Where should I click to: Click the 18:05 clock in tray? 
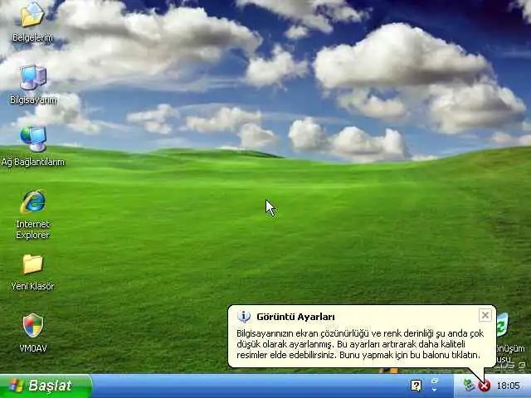[x=508, y=386]
